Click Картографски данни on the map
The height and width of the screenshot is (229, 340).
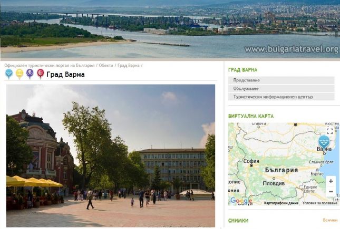pyautogui.click(x=281, y=203)
